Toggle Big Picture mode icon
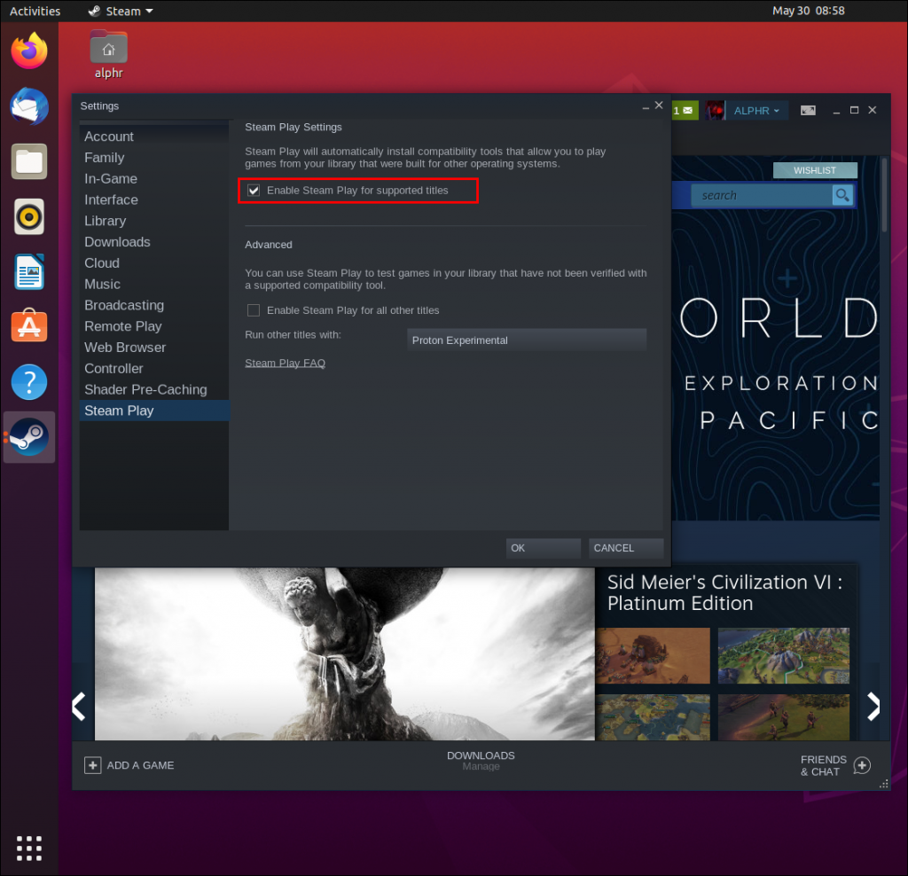This screenshot has height=876, width=908. tap(808, 110)
